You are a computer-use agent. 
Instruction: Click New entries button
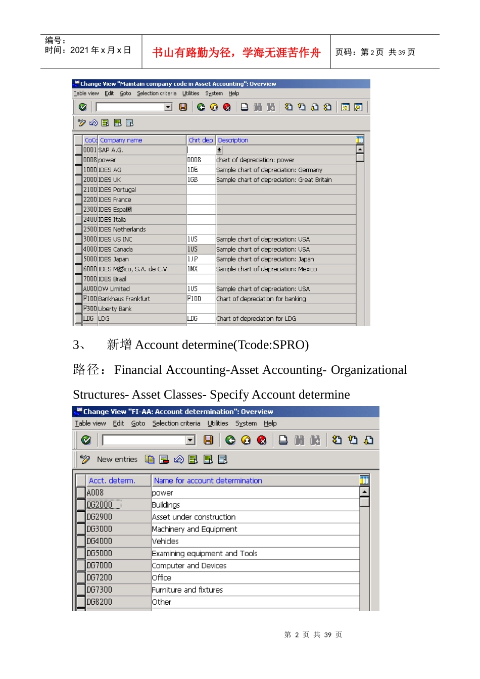[x=117, y=459]
